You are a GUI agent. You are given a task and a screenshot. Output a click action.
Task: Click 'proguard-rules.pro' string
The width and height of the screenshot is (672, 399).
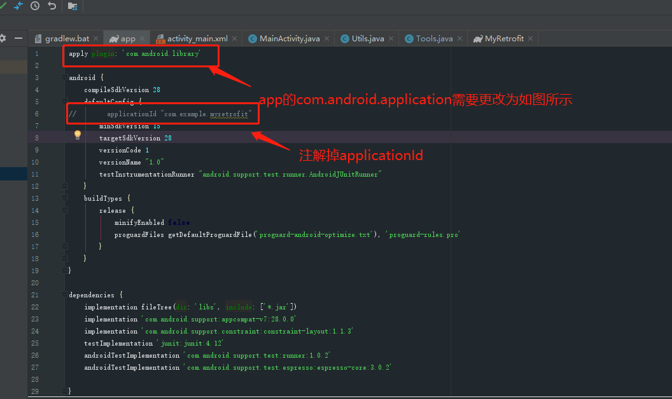pos(422,234)
